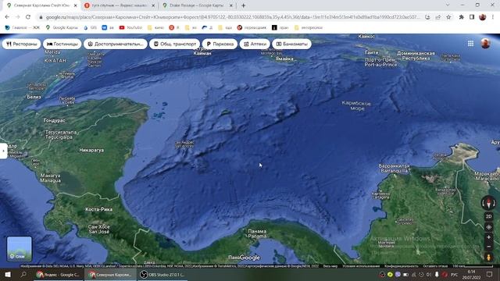Open the Достопримечательности attractions chip
This screenshot has width=500, height=281.
pos(116,44)
